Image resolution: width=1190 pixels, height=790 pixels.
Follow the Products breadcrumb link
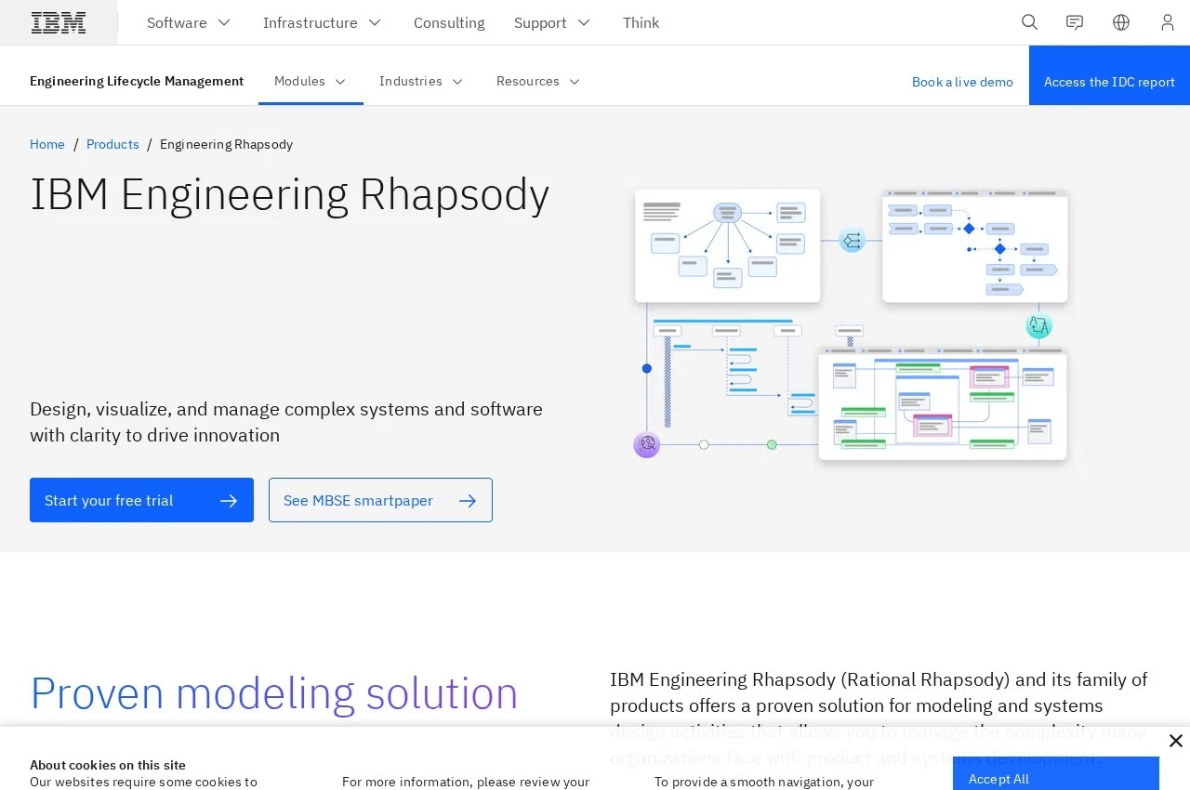click(x=112, y=144)
